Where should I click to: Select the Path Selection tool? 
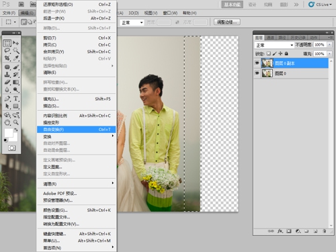pos(7,106)
